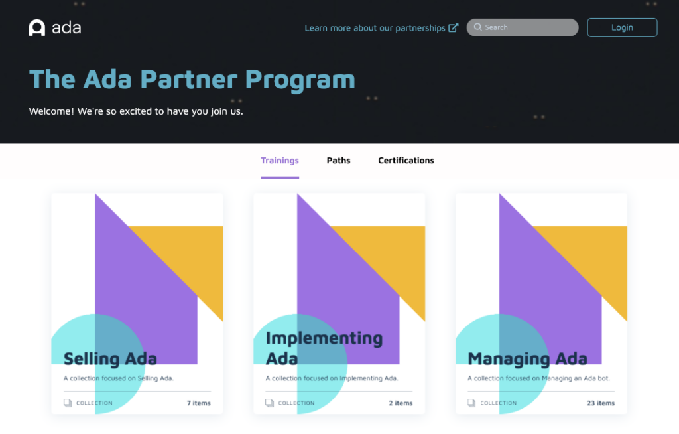Click "A collection focused on Implementing Ada." description
Viewport: 679px width, 434px height.
pyautogui.click(x=332, y=378)
